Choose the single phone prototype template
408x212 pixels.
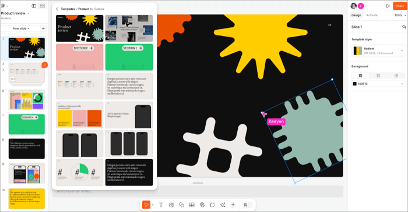tap(129, 115)
